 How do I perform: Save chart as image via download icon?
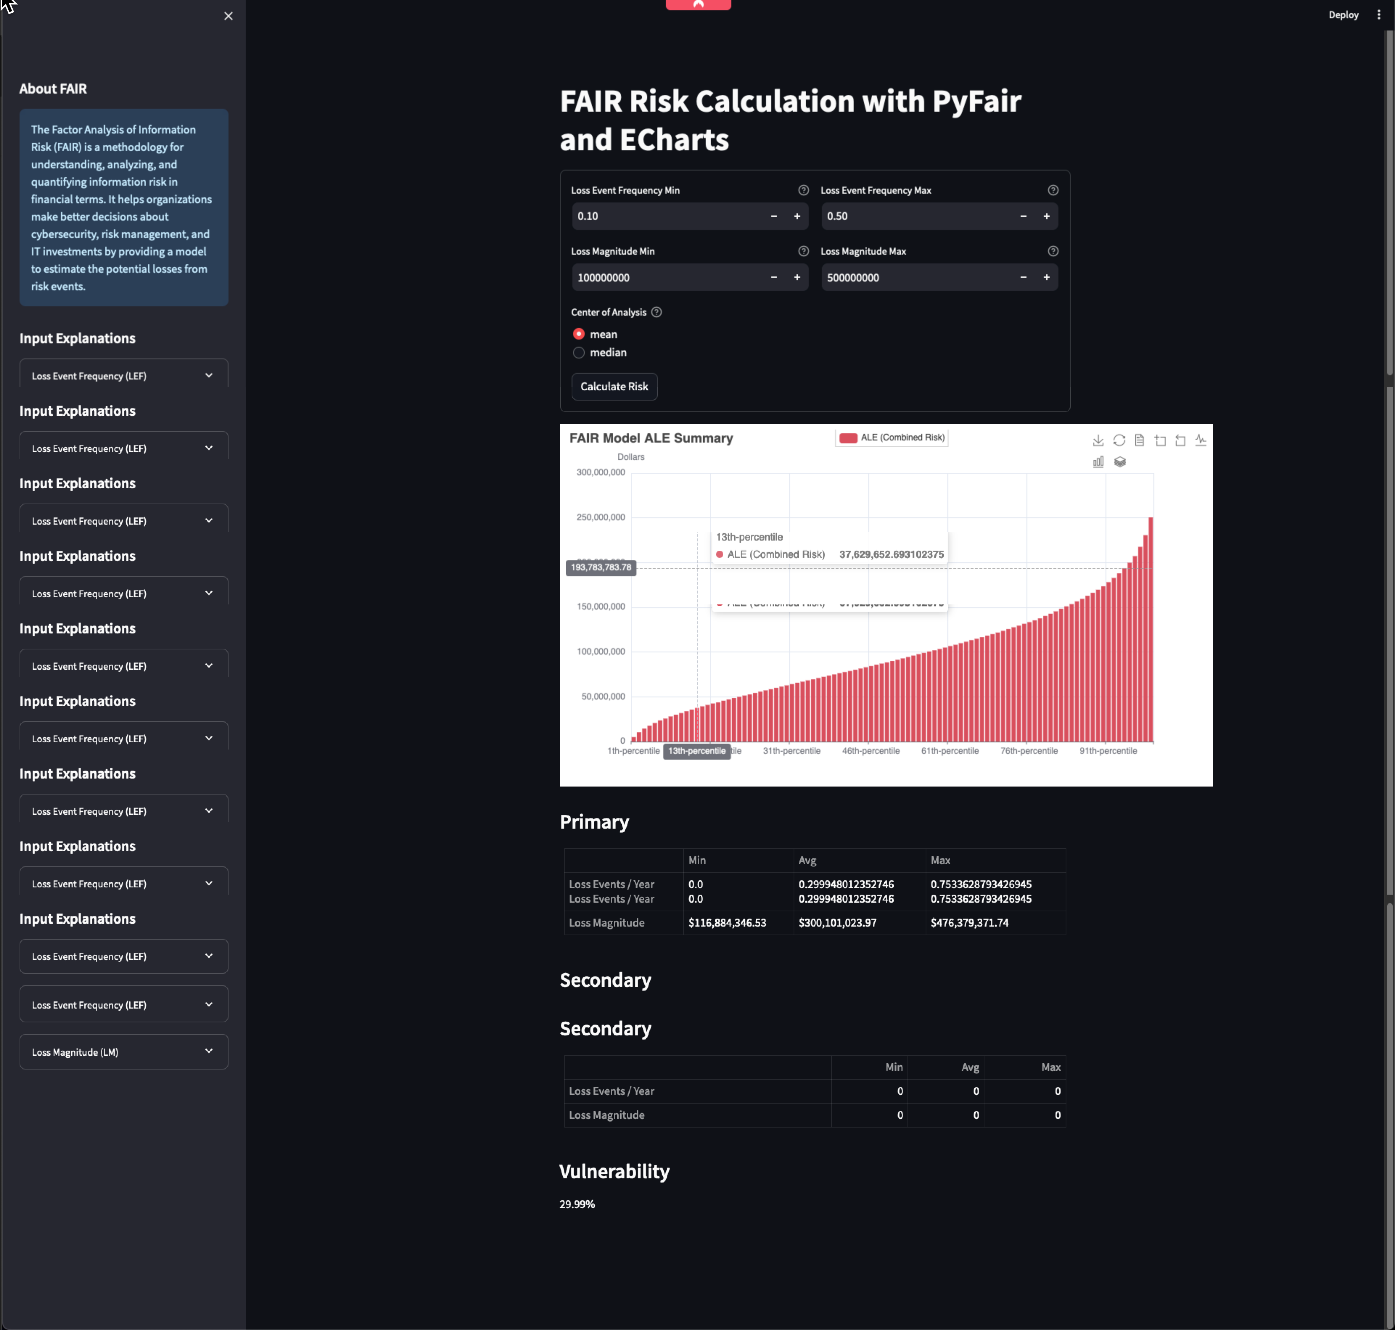click(1098, 440)
